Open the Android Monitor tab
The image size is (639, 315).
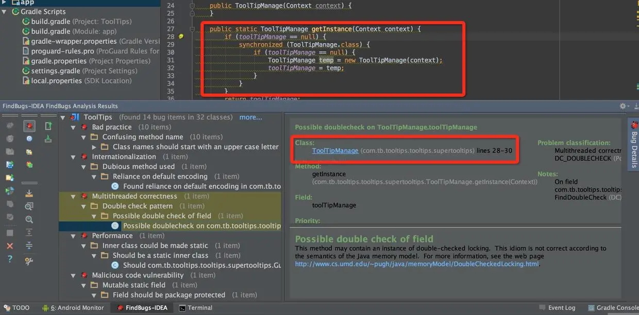[x=73, y=308]
